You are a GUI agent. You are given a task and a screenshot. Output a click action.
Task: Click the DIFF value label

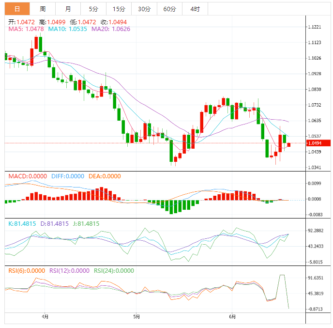click(67, 176)
